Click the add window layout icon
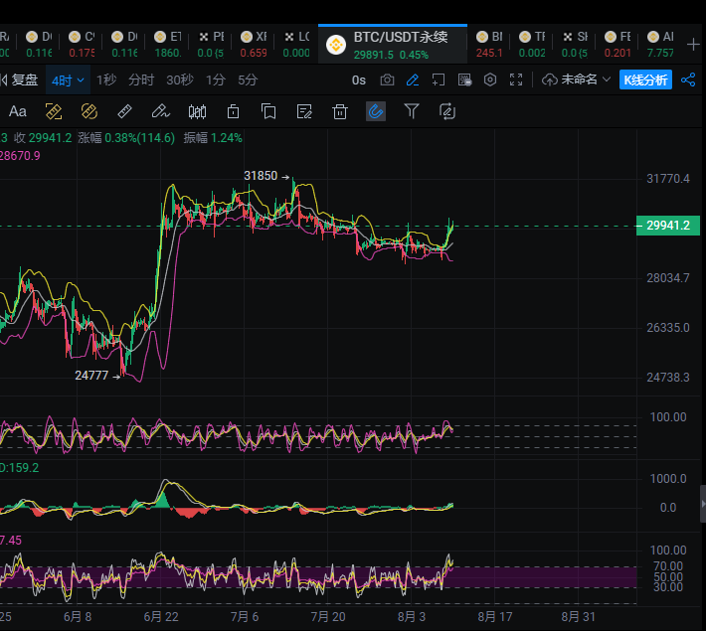 439,80
